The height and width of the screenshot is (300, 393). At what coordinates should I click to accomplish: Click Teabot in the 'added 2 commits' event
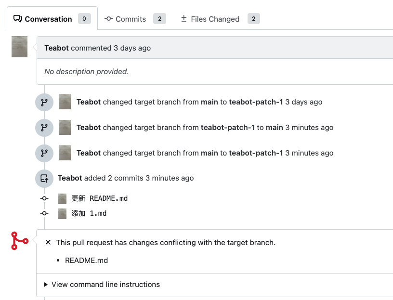(70, 178)
